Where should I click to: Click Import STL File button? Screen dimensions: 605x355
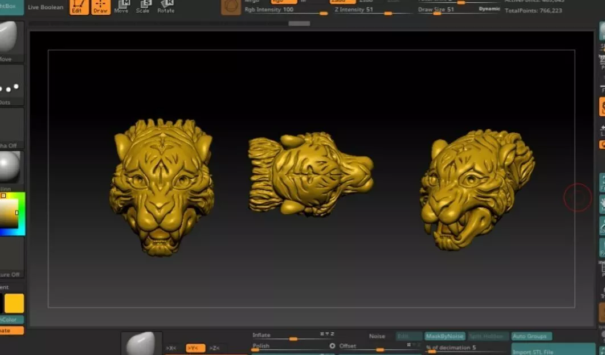pos(553,349)
